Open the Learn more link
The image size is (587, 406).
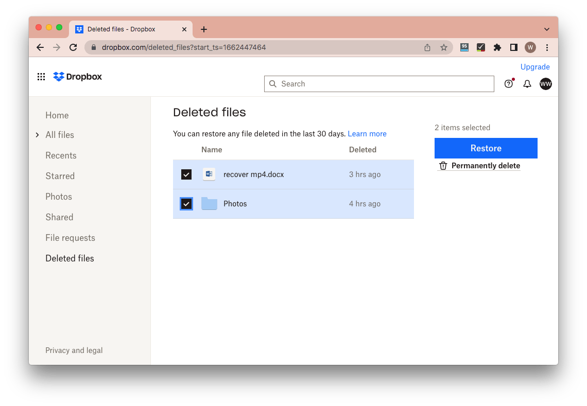pyautogui.click(x=367, y=133)
